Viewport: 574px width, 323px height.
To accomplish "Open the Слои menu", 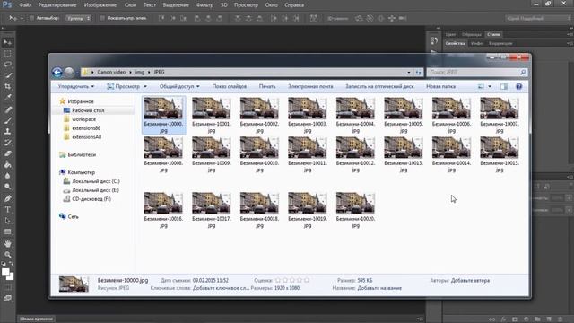I will (x=130, y=5).
